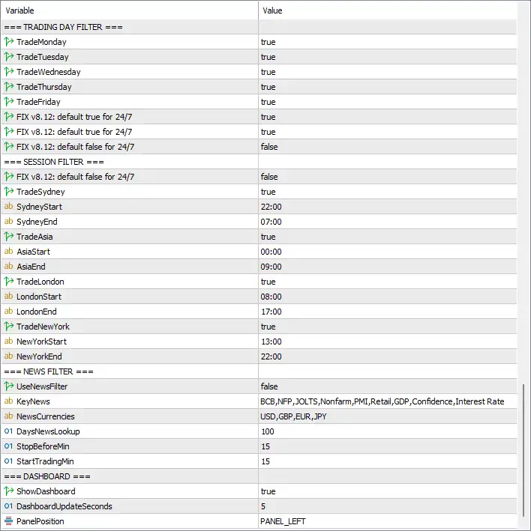Toggle the ShowDashboard true value
The image size is (531, 531).
click(x=388, y=491)
